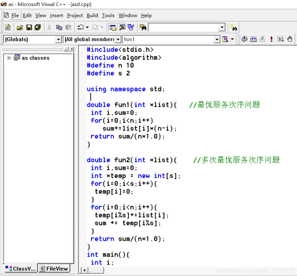Click the New Text File icon
Viewport: 297px width, 276px height.
pos(7,27)
